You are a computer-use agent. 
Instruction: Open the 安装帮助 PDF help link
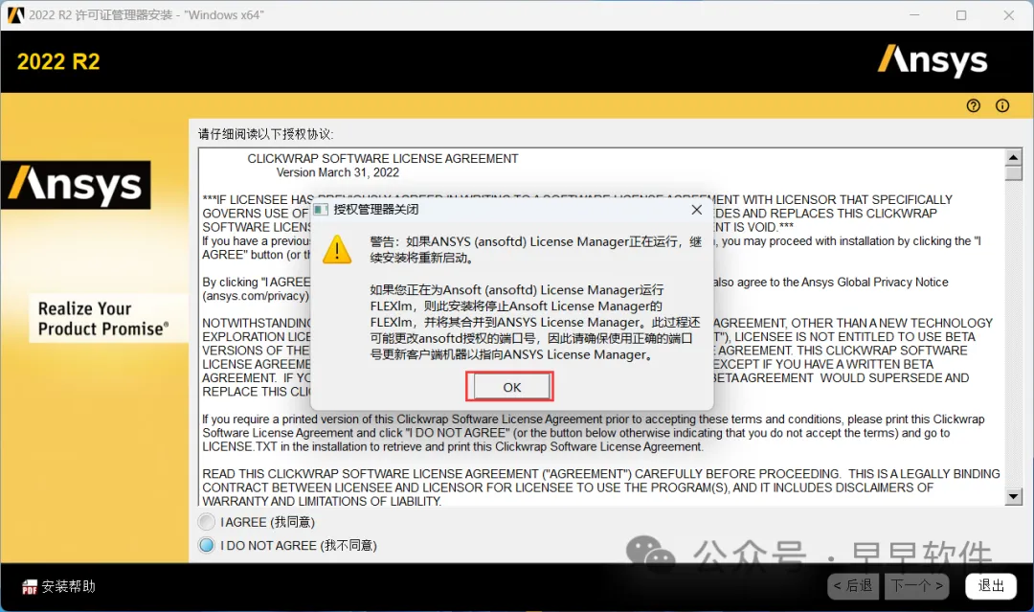coord(58,586)
